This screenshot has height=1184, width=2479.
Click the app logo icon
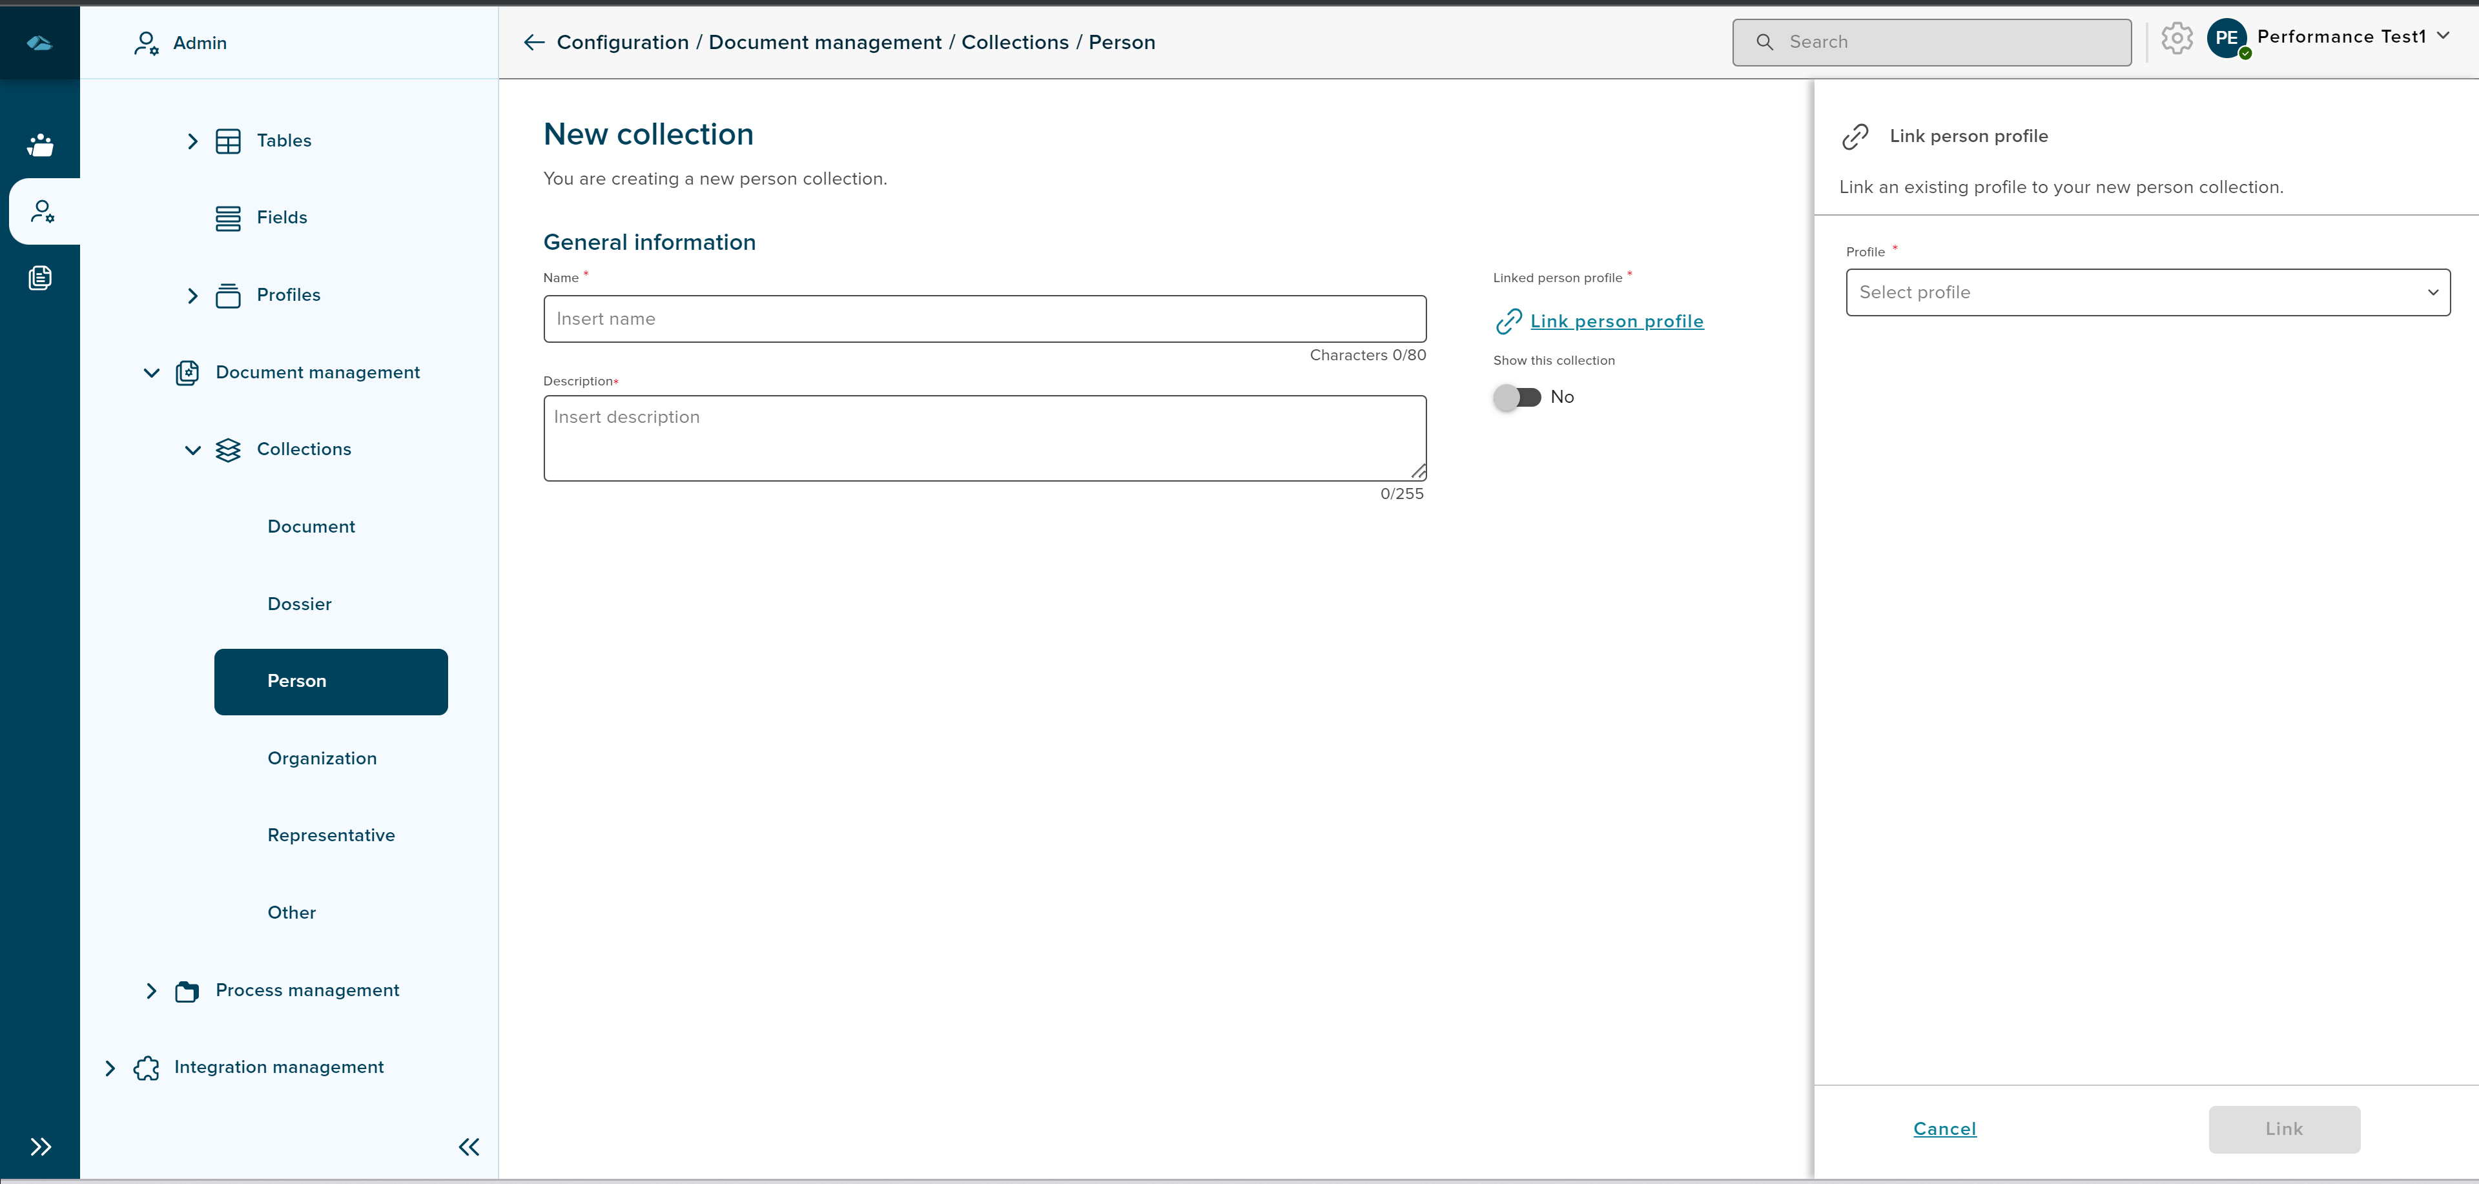click(39, 43)
